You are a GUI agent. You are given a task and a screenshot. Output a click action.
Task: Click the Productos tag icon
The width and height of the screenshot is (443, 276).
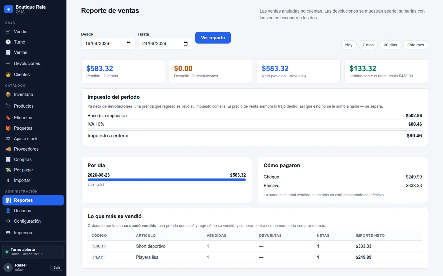click(x=8, y=106)
